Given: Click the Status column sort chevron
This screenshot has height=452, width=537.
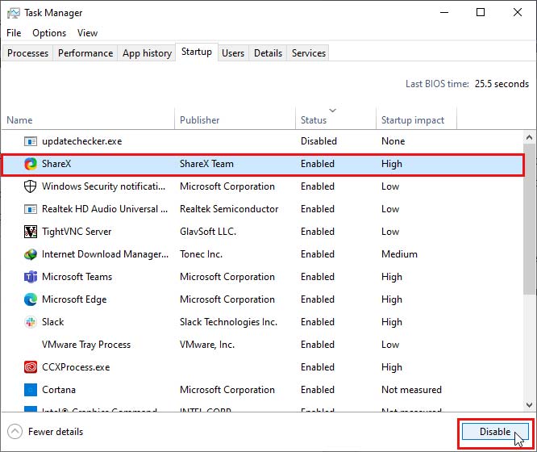Looking at the screenshot, I should (332, 111).
